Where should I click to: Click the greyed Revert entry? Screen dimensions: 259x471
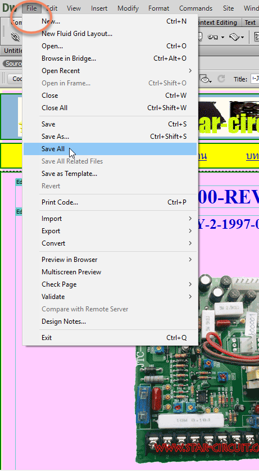[110, 186]
